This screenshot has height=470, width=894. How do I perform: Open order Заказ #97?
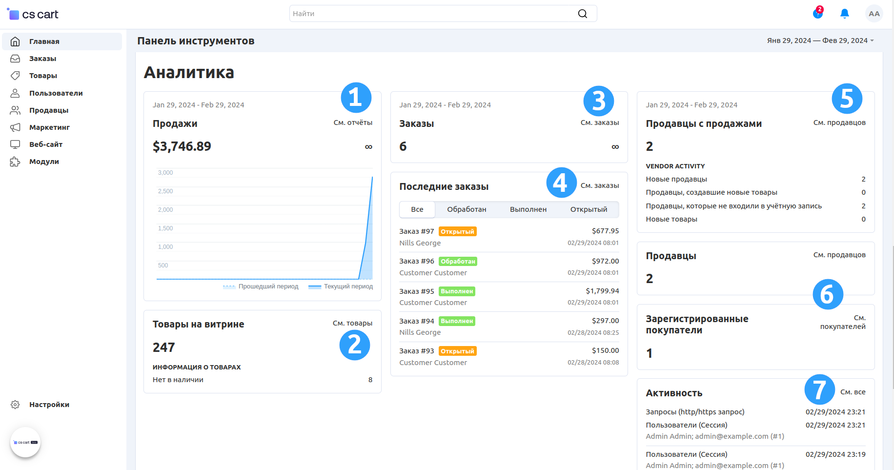[x=416, y=231]
